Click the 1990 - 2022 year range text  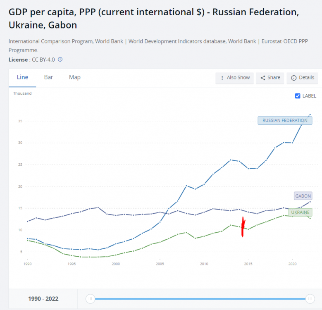(x=43, y=299)
